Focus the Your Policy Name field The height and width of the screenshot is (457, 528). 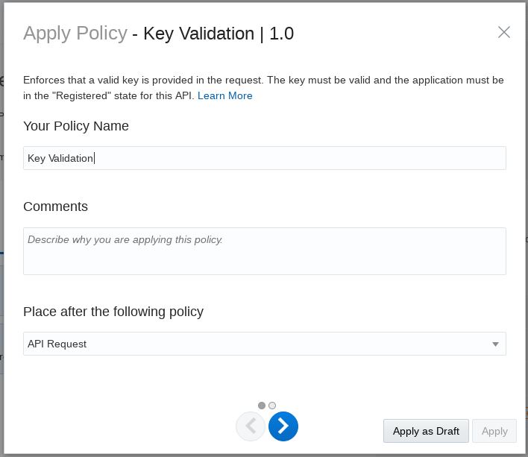point(264,158)
